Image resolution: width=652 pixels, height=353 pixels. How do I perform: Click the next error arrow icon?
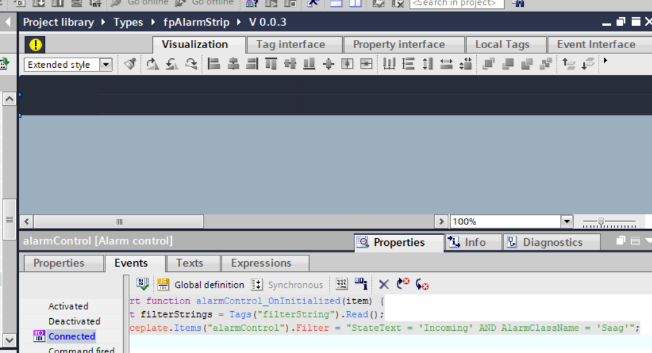click(x=403, y=284)
